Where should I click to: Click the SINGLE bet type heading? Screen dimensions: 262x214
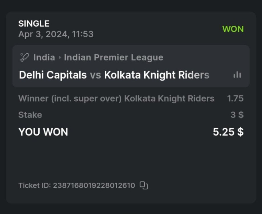[x=34, y=23]
